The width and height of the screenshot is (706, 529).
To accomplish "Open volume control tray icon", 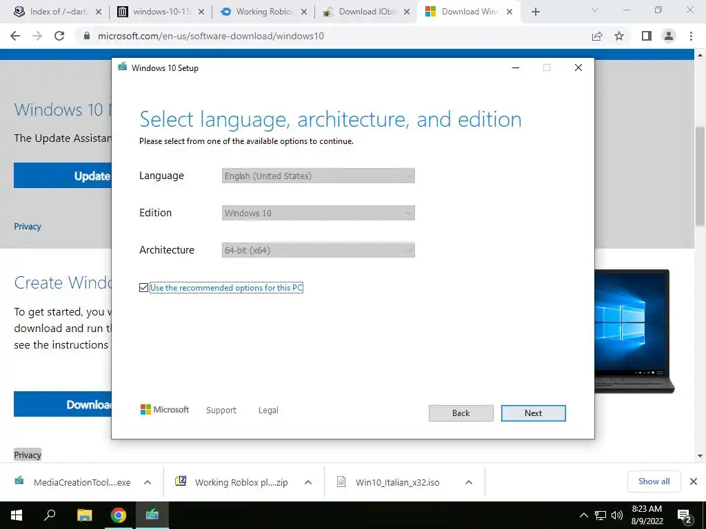I will click(617, 515).
